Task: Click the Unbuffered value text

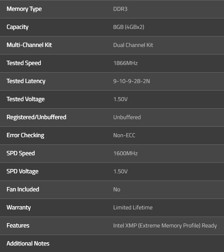Action: (x=127, y=117)
